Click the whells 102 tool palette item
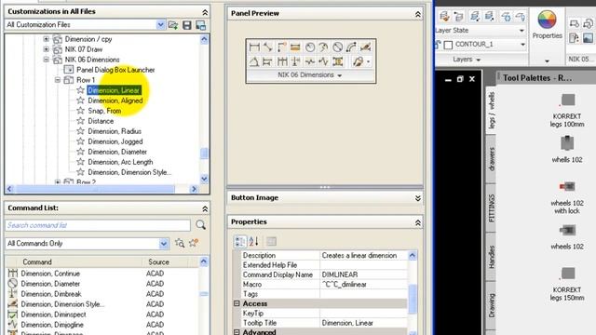This screenshot has height=335, width=596. point(567,150)
